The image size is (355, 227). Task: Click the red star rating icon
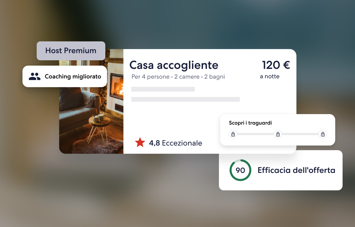140,142
